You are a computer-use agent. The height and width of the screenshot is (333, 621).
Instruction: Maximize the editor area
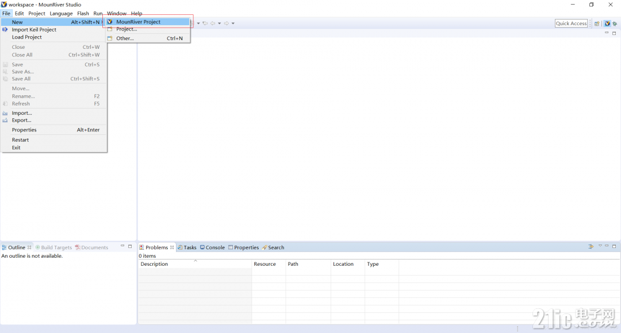614,33
